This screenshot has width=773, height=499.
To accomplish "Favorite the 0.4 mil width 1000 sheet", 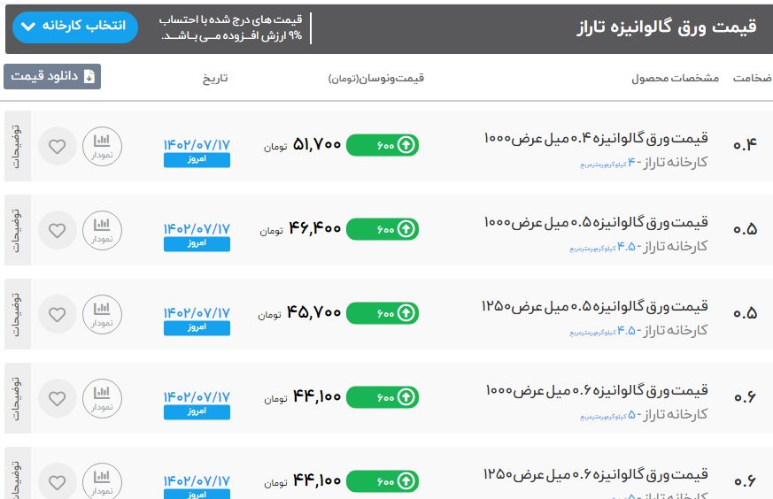I will 57,146.
